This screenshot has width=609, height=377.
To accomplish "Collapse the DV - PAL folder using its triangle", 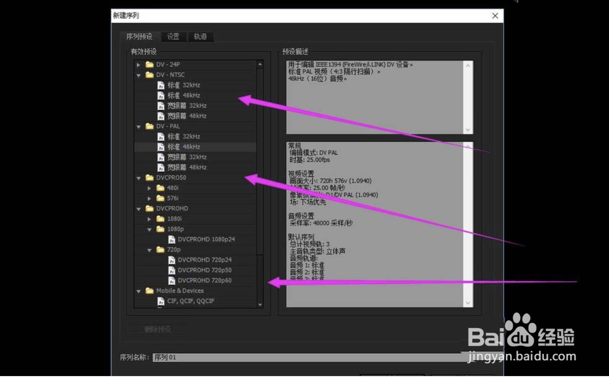I will [x=139, y=127].
